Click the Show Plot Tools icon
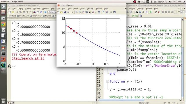 [x=115, y=12]
